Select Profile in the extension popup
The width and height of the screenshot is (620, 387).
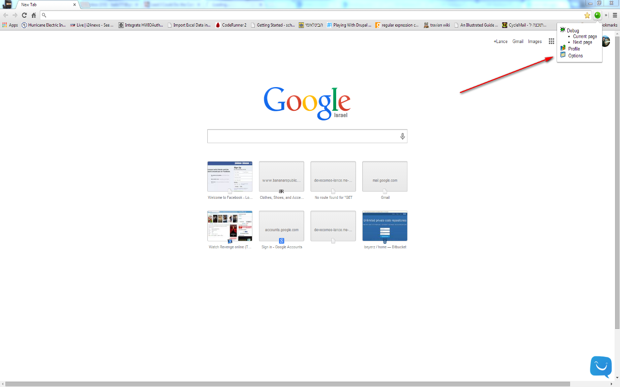coord(574,49)
